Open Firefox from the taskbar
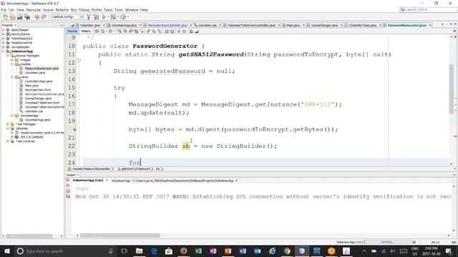Viewport: 458px width, 257px height. (x=183, y=251)
